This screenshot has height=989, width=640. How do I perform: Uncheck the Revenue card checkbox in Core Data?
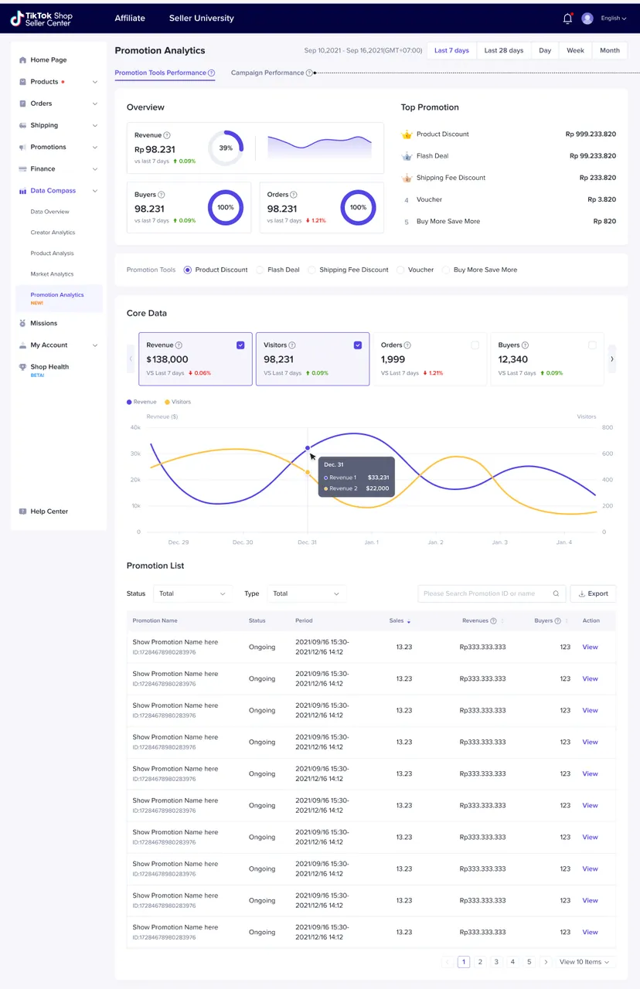240,345
